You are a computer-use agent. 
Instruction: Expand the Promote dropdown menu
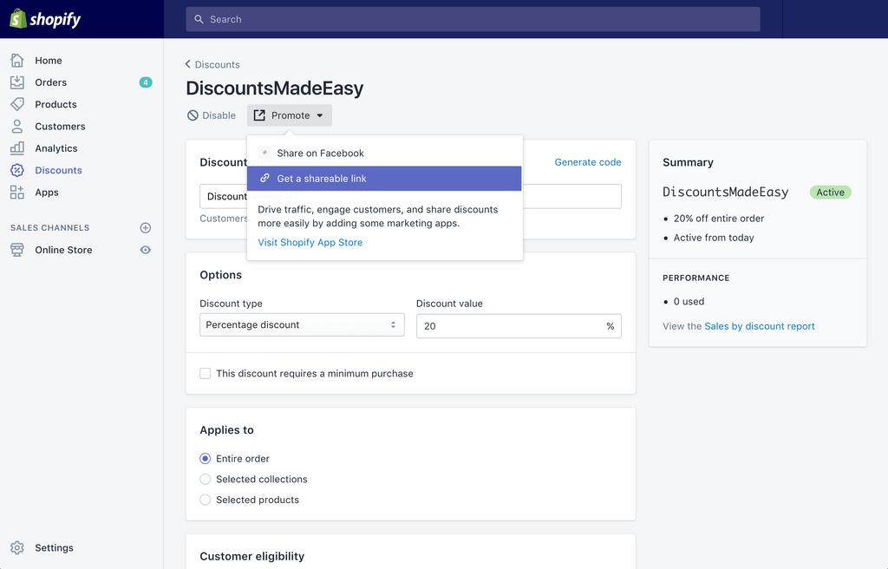pos(289,114)
